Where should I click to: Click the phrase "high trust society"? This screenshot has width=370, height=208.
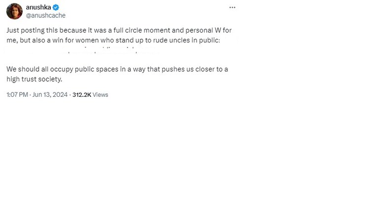pyautogui.click(x=34, y=79)
